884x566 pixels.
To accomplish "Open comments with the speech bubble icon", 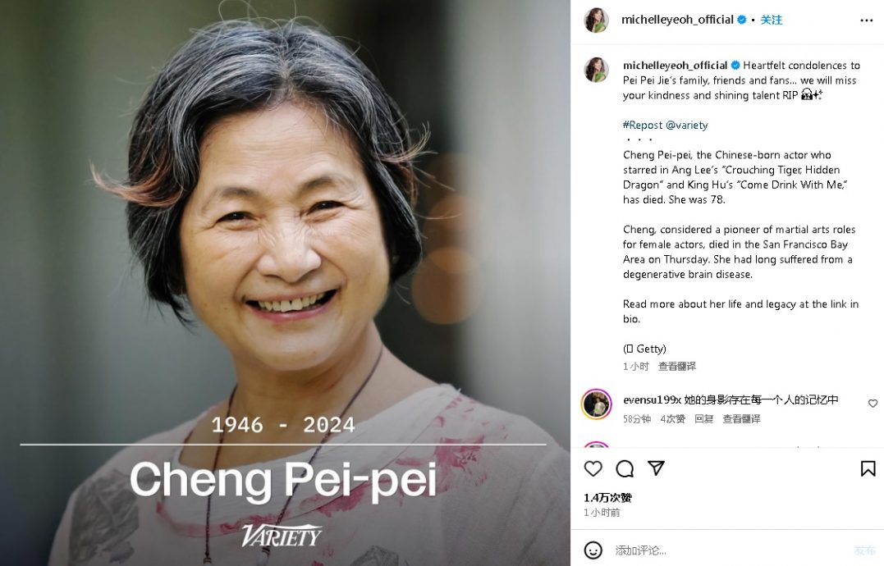I will click(x=625, y=468).
